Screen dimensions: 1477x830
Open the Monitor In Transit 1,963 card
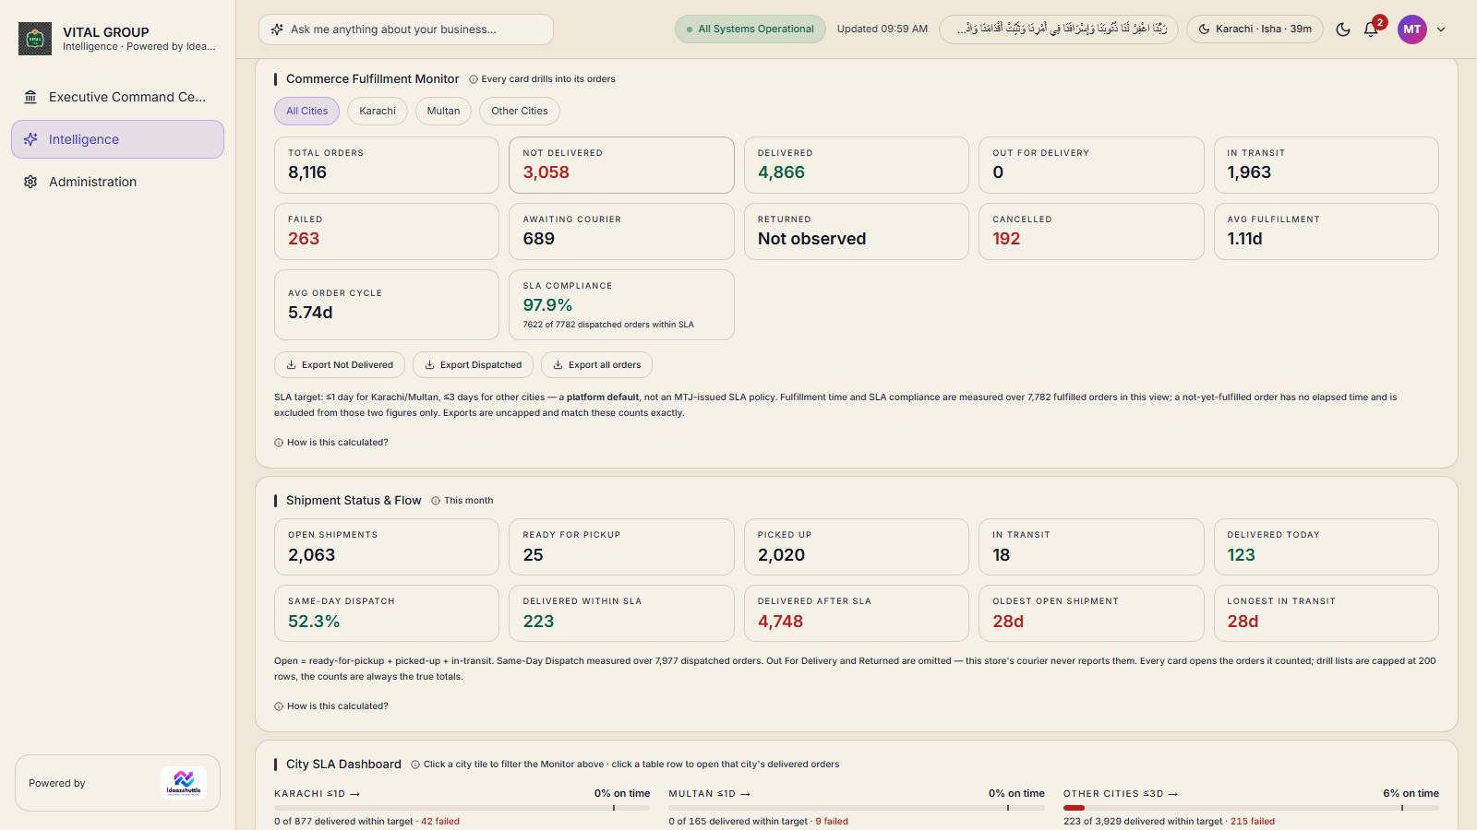coord(1327,165)
